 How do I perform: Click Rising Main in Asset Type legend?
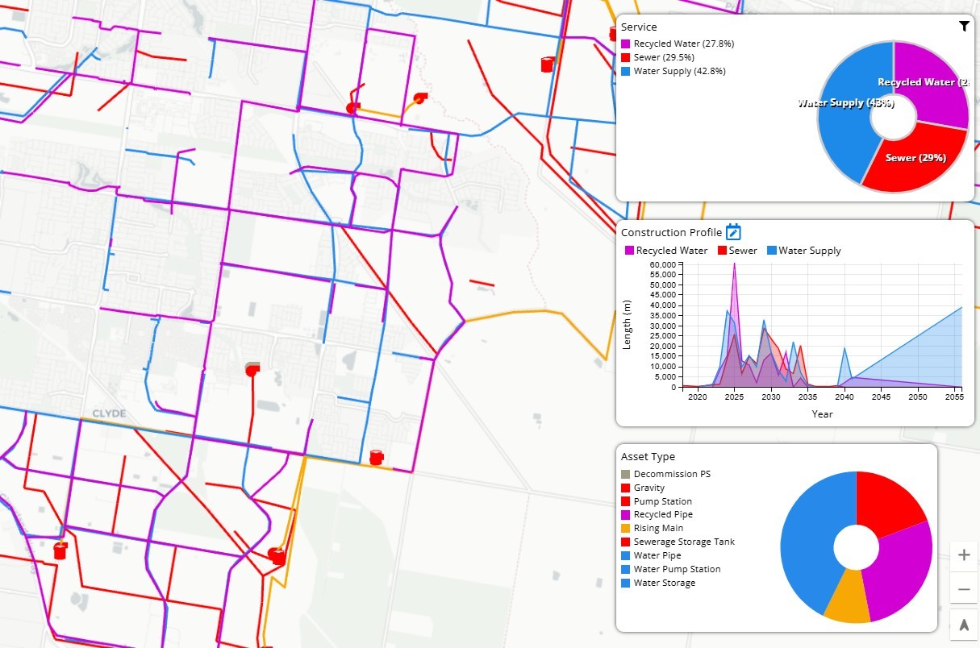pyautogui.click(x=658, y=528)
